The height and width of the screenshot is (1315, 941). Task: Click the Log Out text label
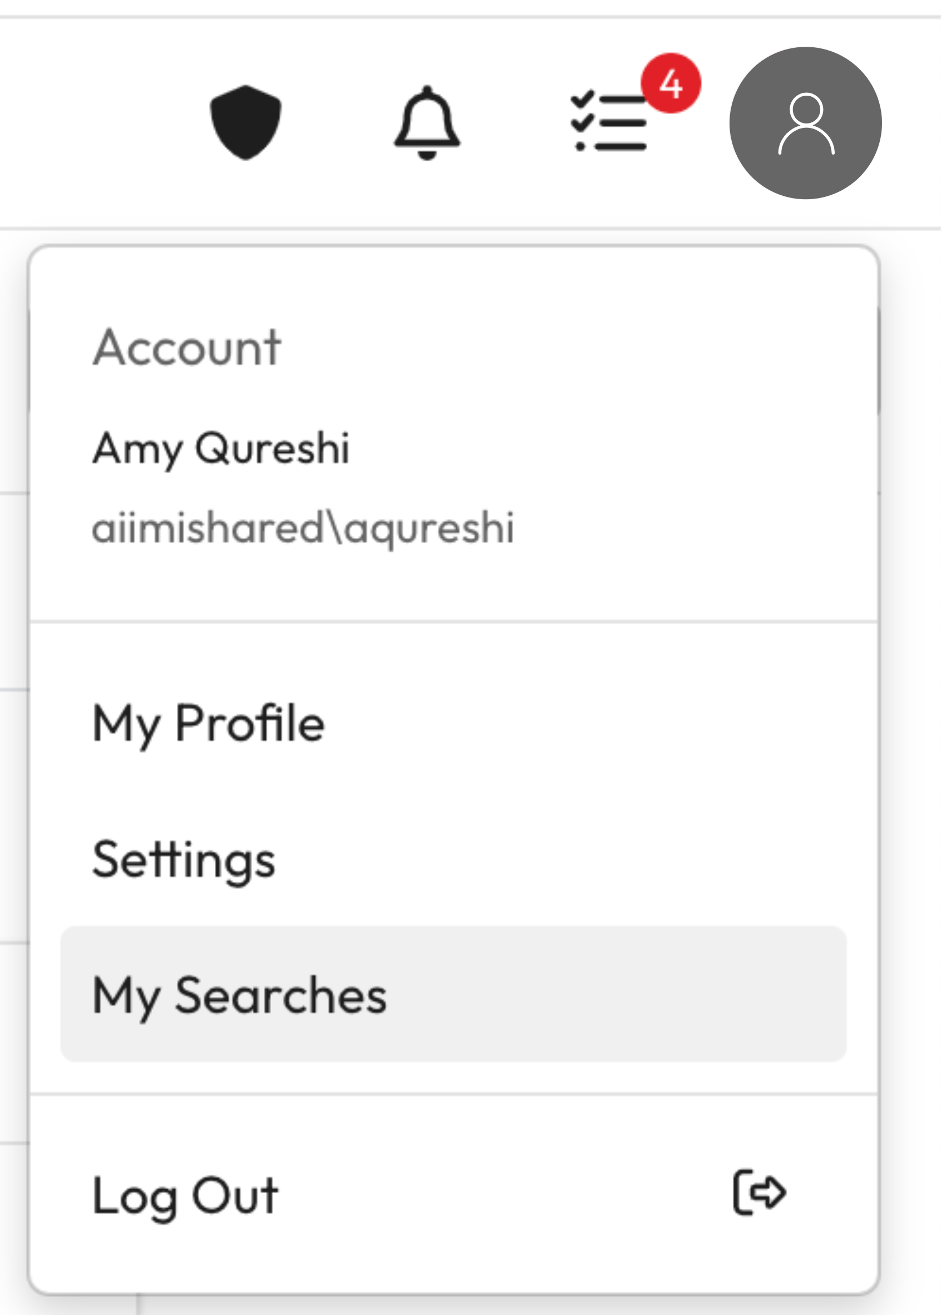(x=185, y=1195)
